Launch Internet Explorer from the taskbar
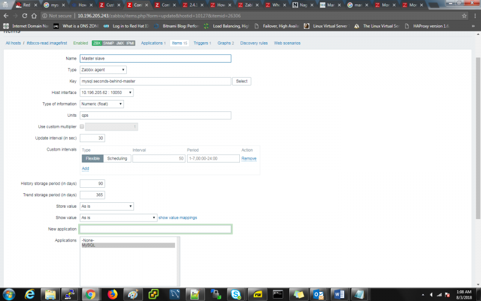The image size is (481, 301). [x=29, y=294]
